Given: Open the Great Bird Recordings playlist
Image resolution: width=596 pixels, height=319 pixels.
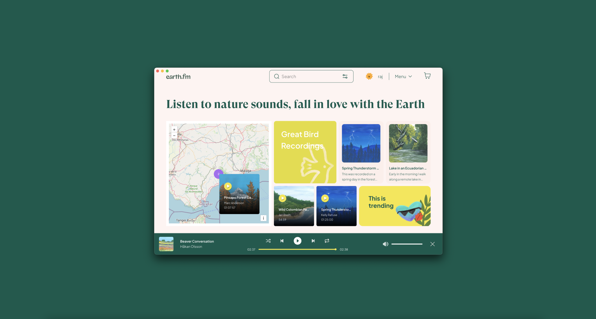Looking at the screenshot, I should click(x=305, y=152).
